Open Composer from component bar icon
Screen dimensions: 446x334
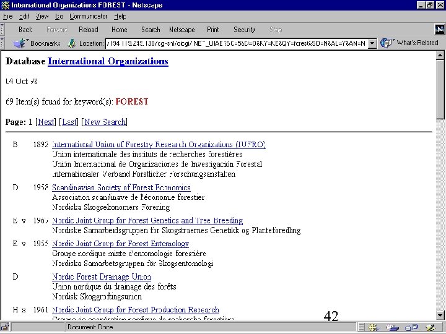pos(431,327)
